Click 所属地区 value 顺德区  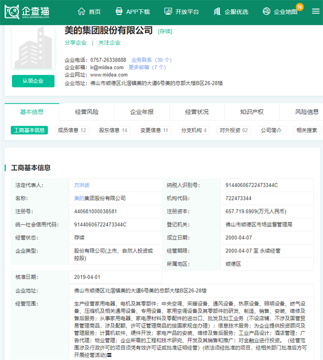pyautogui.click(x=233, y=264)
